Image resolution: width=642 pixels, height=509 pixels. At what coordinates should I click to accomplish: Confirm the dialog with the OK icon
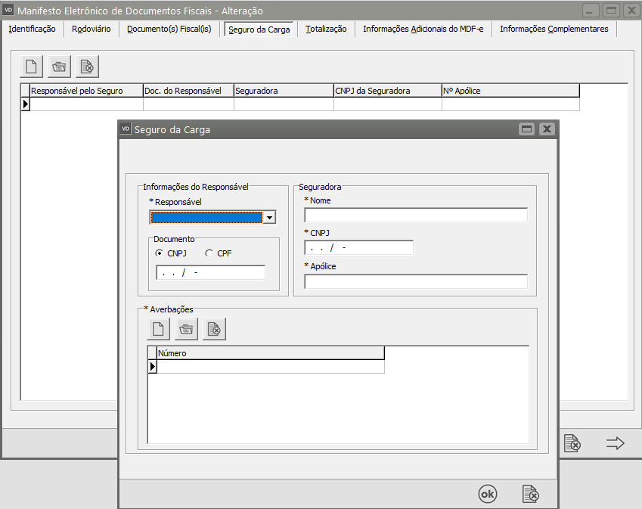488,494
